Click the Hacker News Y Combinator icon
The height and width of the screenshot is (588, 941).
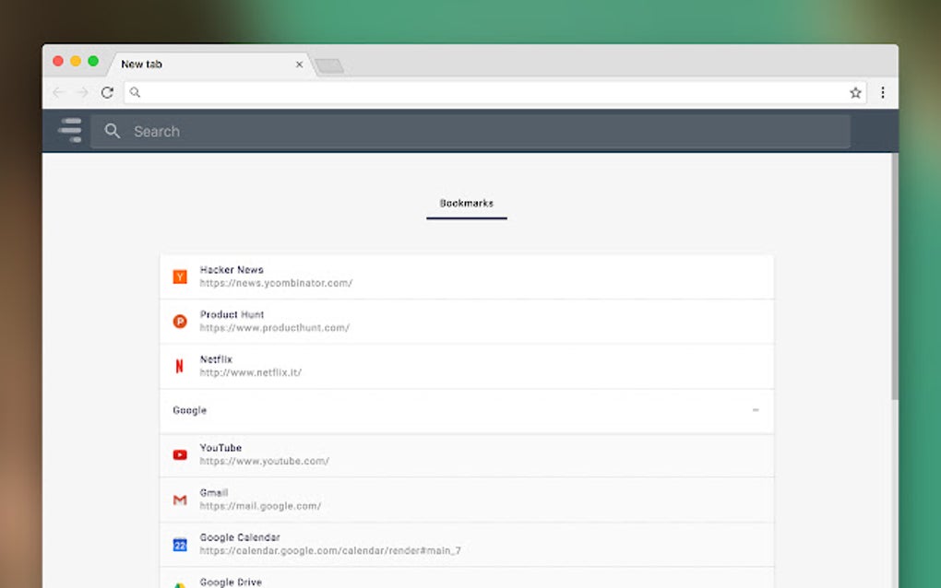(x=179, y=276)
